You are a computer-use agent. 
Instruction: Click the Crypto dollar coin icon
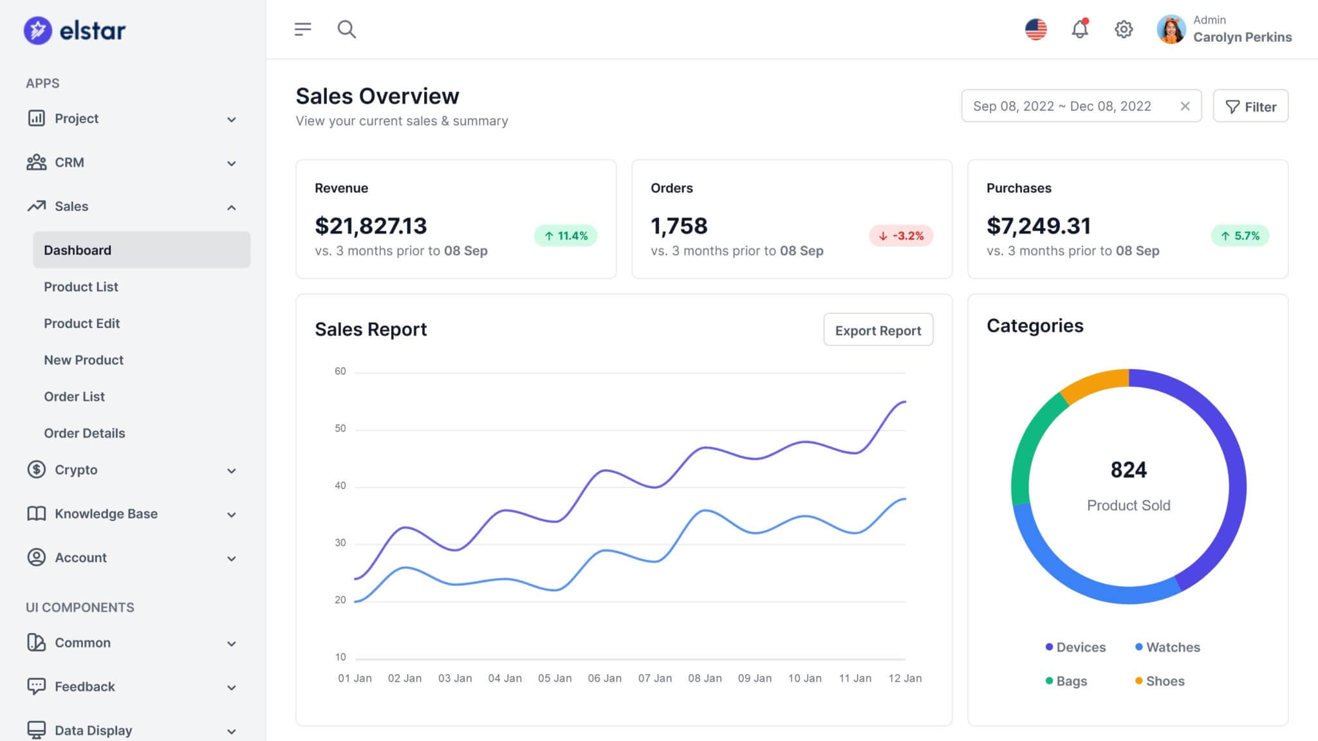[x=36, y=470]
